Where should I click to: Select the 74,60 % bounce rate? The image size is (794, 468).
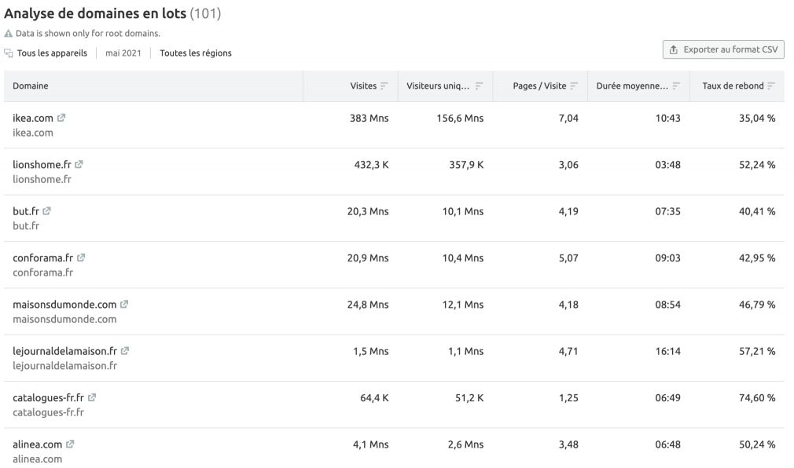pos(757,397)
